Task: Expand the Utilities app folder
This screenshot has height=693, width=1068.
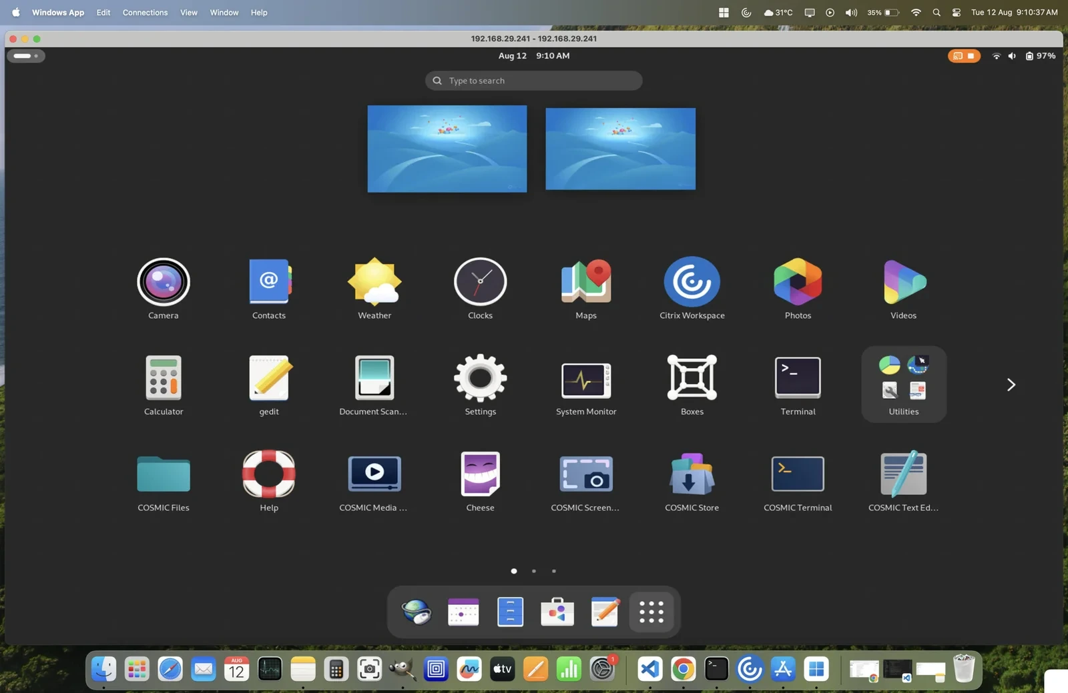Action: click(x=904, y=384)
